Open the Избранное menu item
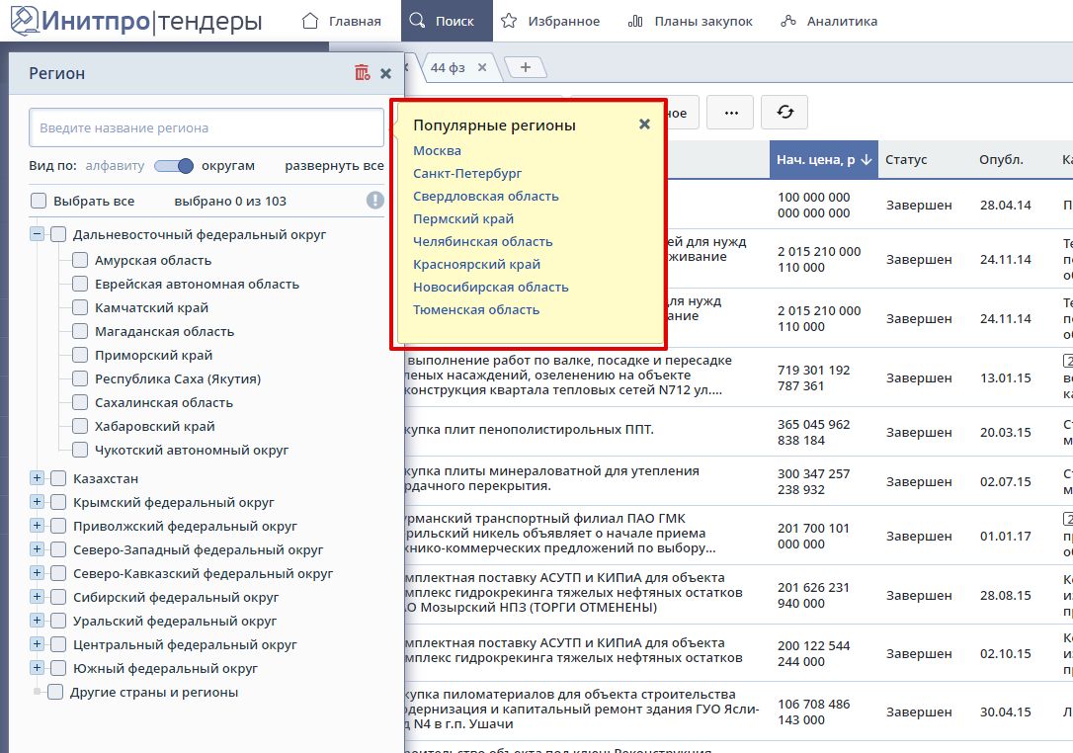Viewport: 1073px width, 753px height. coord(550,21)
